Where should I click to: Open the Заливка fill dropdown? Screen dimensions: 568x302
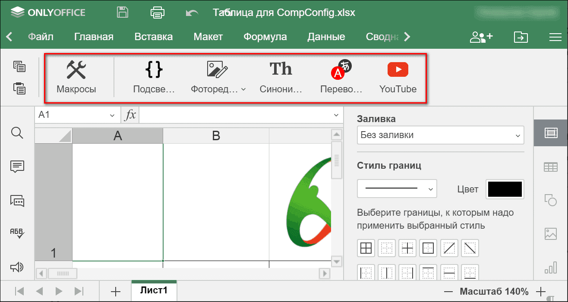point(440,135)
